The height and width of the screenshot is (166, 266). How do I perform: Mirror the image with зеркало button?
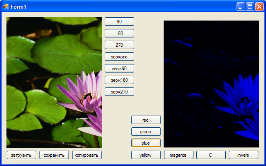[119, 57]
